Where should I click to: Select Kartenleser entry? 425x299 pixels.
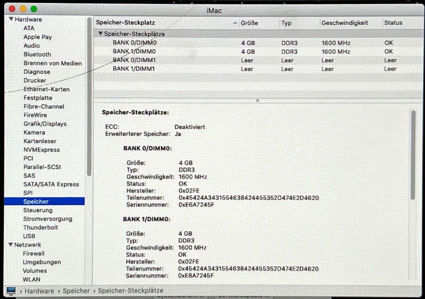(x=40, y=141)
